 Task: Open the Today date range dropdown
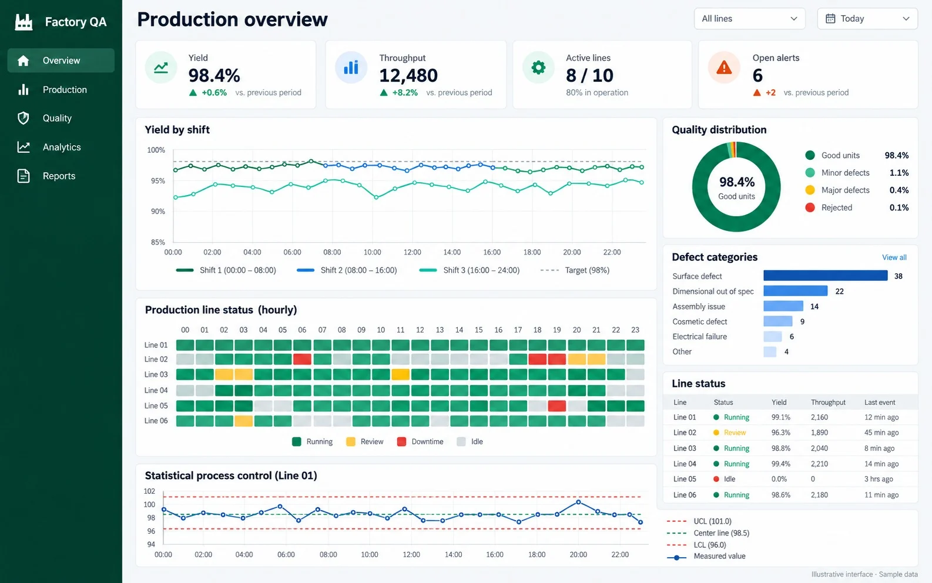[x=867, y=19]
